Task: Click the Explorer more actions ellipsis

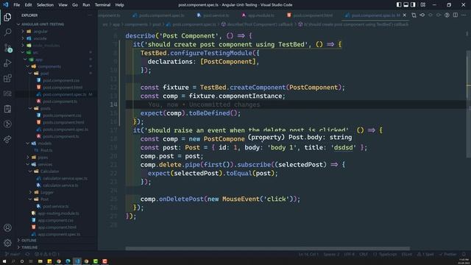Action: point(90,15)
